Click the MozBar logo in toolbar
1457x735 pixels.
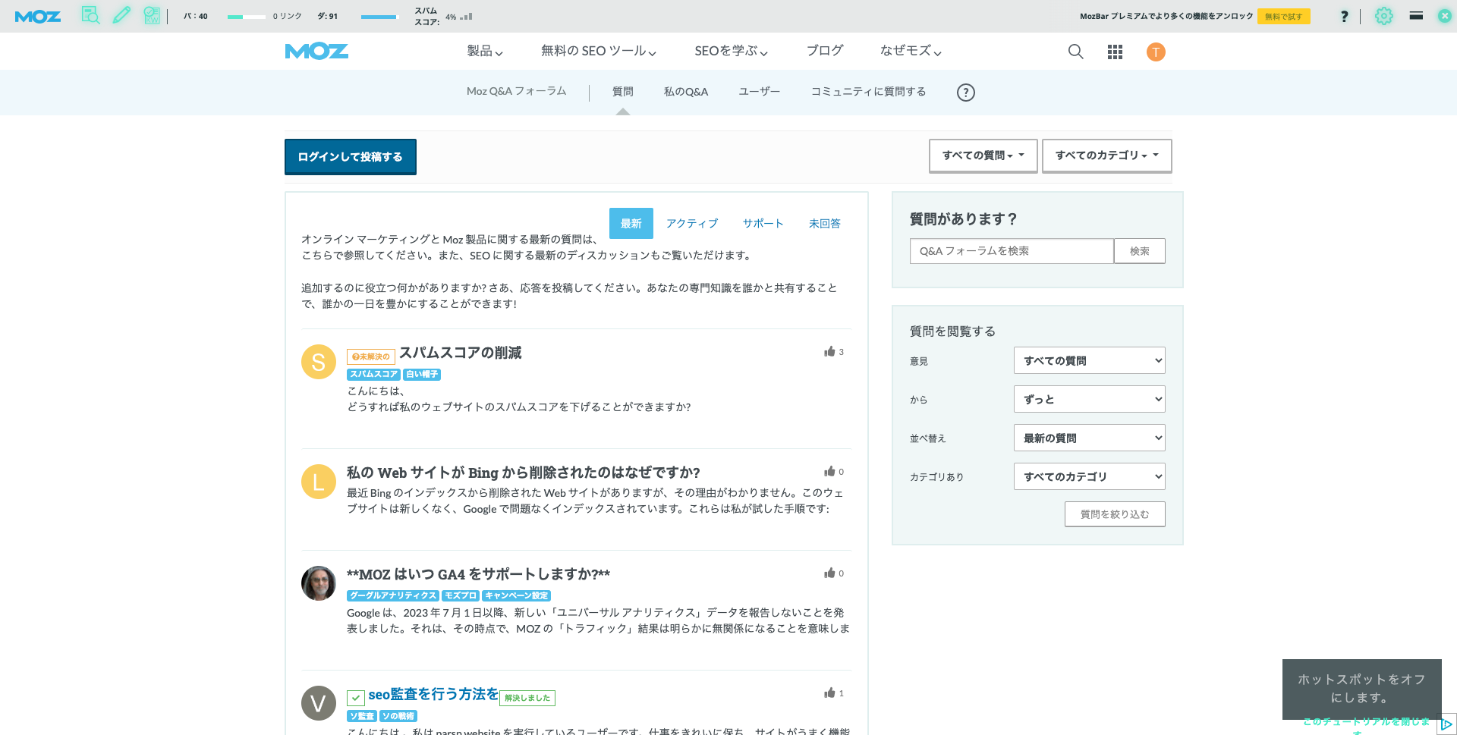point(38,16)
